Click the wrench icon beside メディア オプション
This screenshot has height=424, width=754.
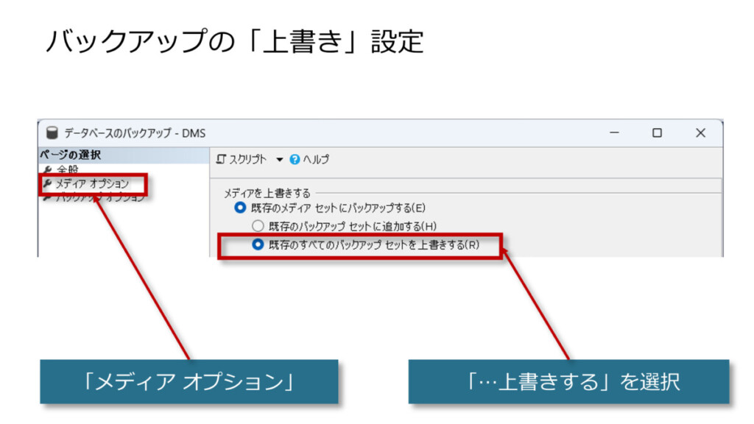pyautogui.click(x=48, y=184)
